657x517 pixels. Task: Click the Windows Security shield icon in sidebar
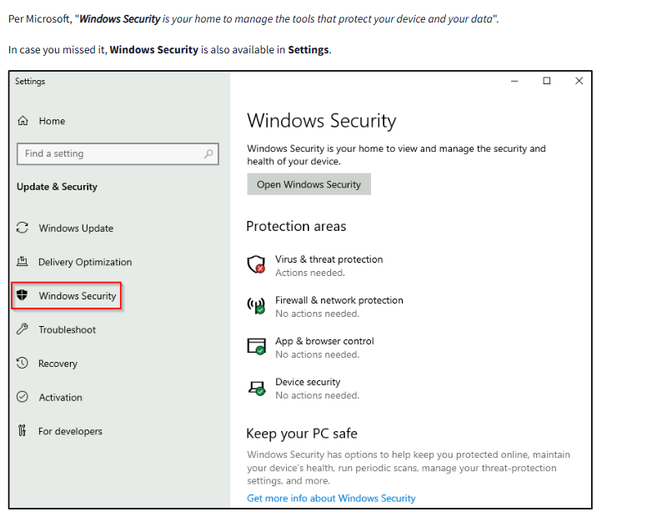coord(23,296)
